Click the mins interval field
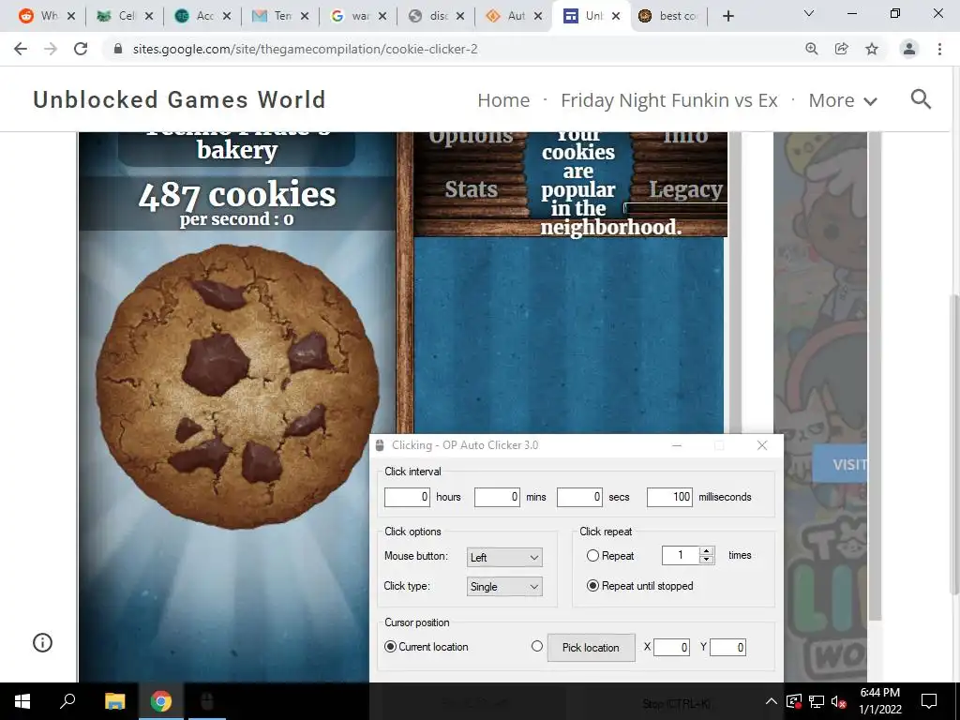Image resolution: width=960 pixels, height=720 pixels. [x=497, y=497]
